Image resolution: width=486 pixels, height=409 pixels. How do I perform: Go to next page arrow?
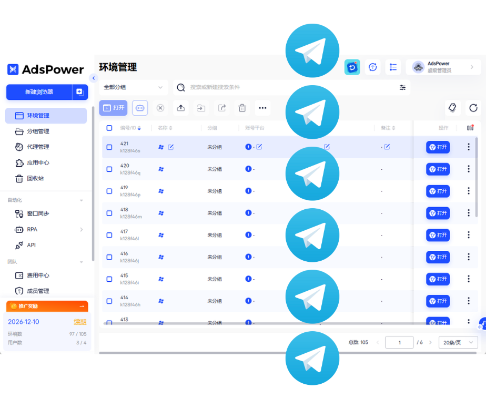point(430,342)
